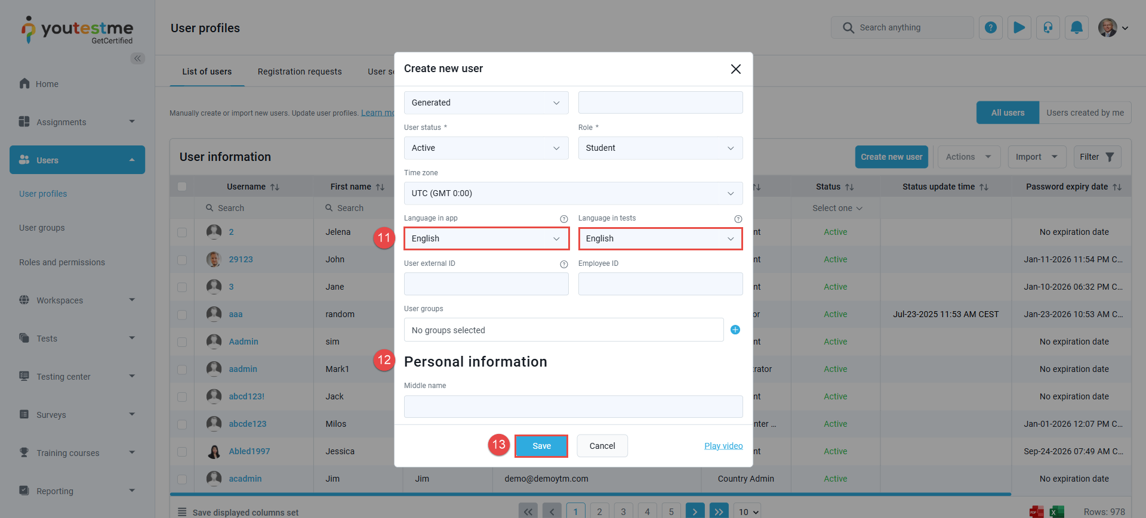This screenshot has width=1146, height=518.
Task: Open notifications bell icon
Action: 1077,27
